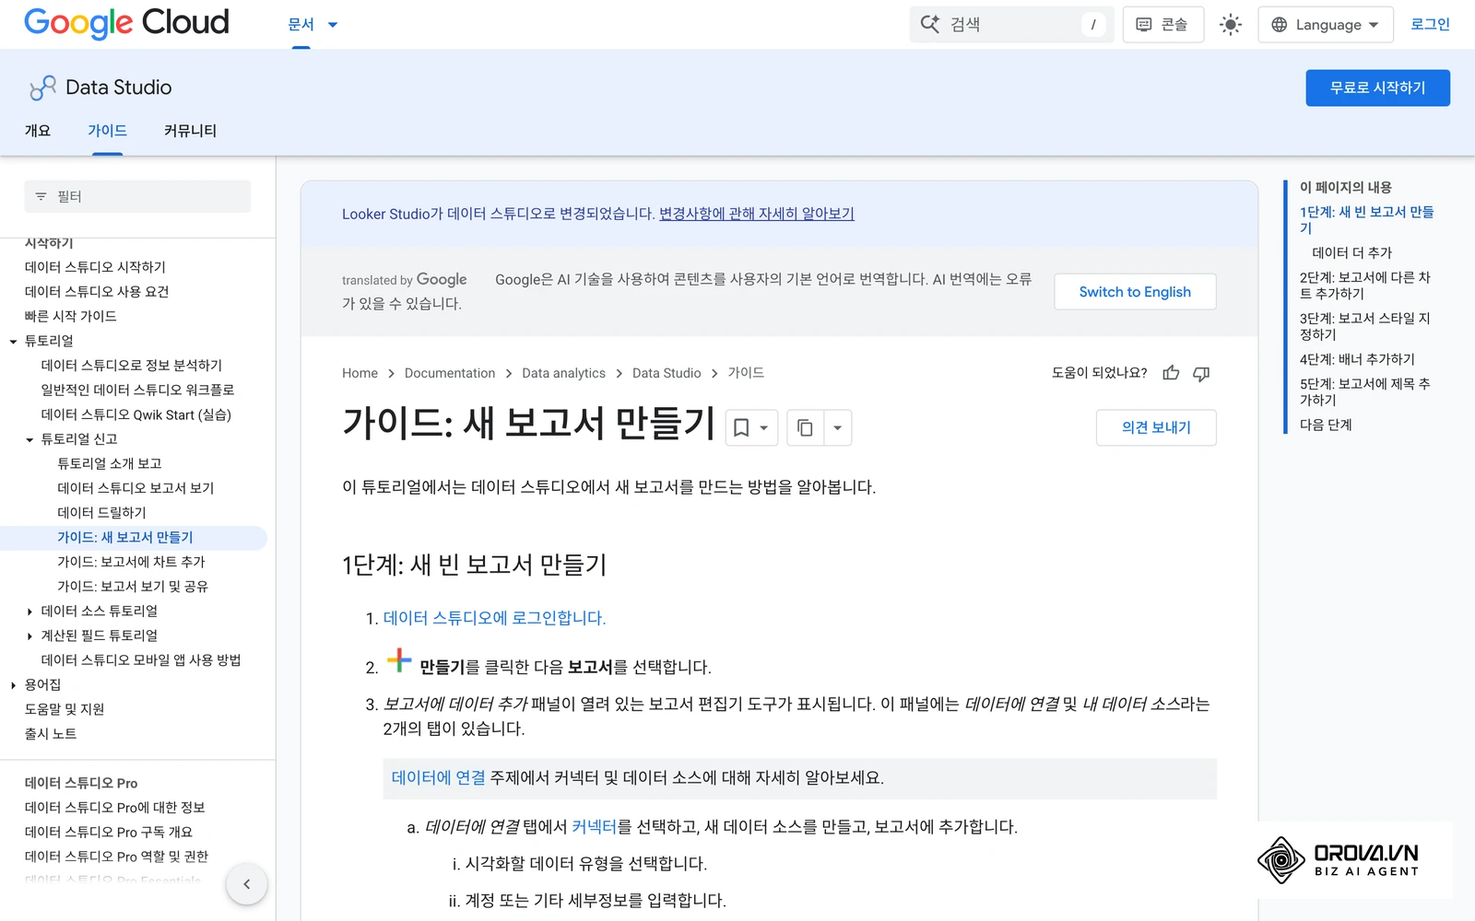Collapse the left navigation panel arrow
This screenshot has height=921, width=1475.
point(246,884)
